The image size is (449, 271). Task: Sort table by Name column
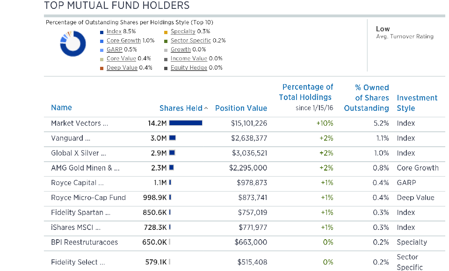pyautogui.click(x=61, y=107)
